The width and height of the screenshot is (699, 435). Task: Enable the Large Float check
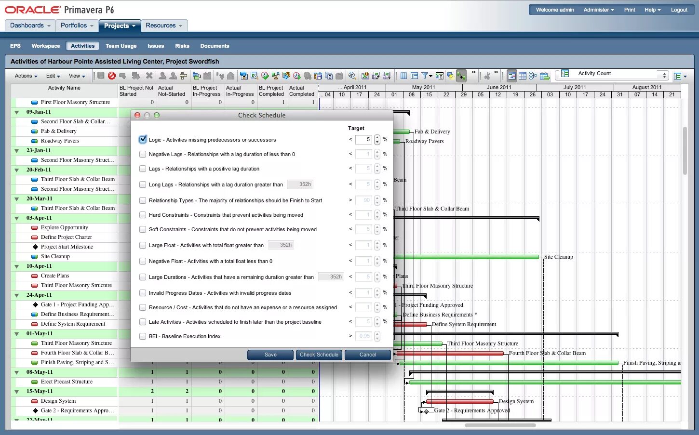coord(143,245)
